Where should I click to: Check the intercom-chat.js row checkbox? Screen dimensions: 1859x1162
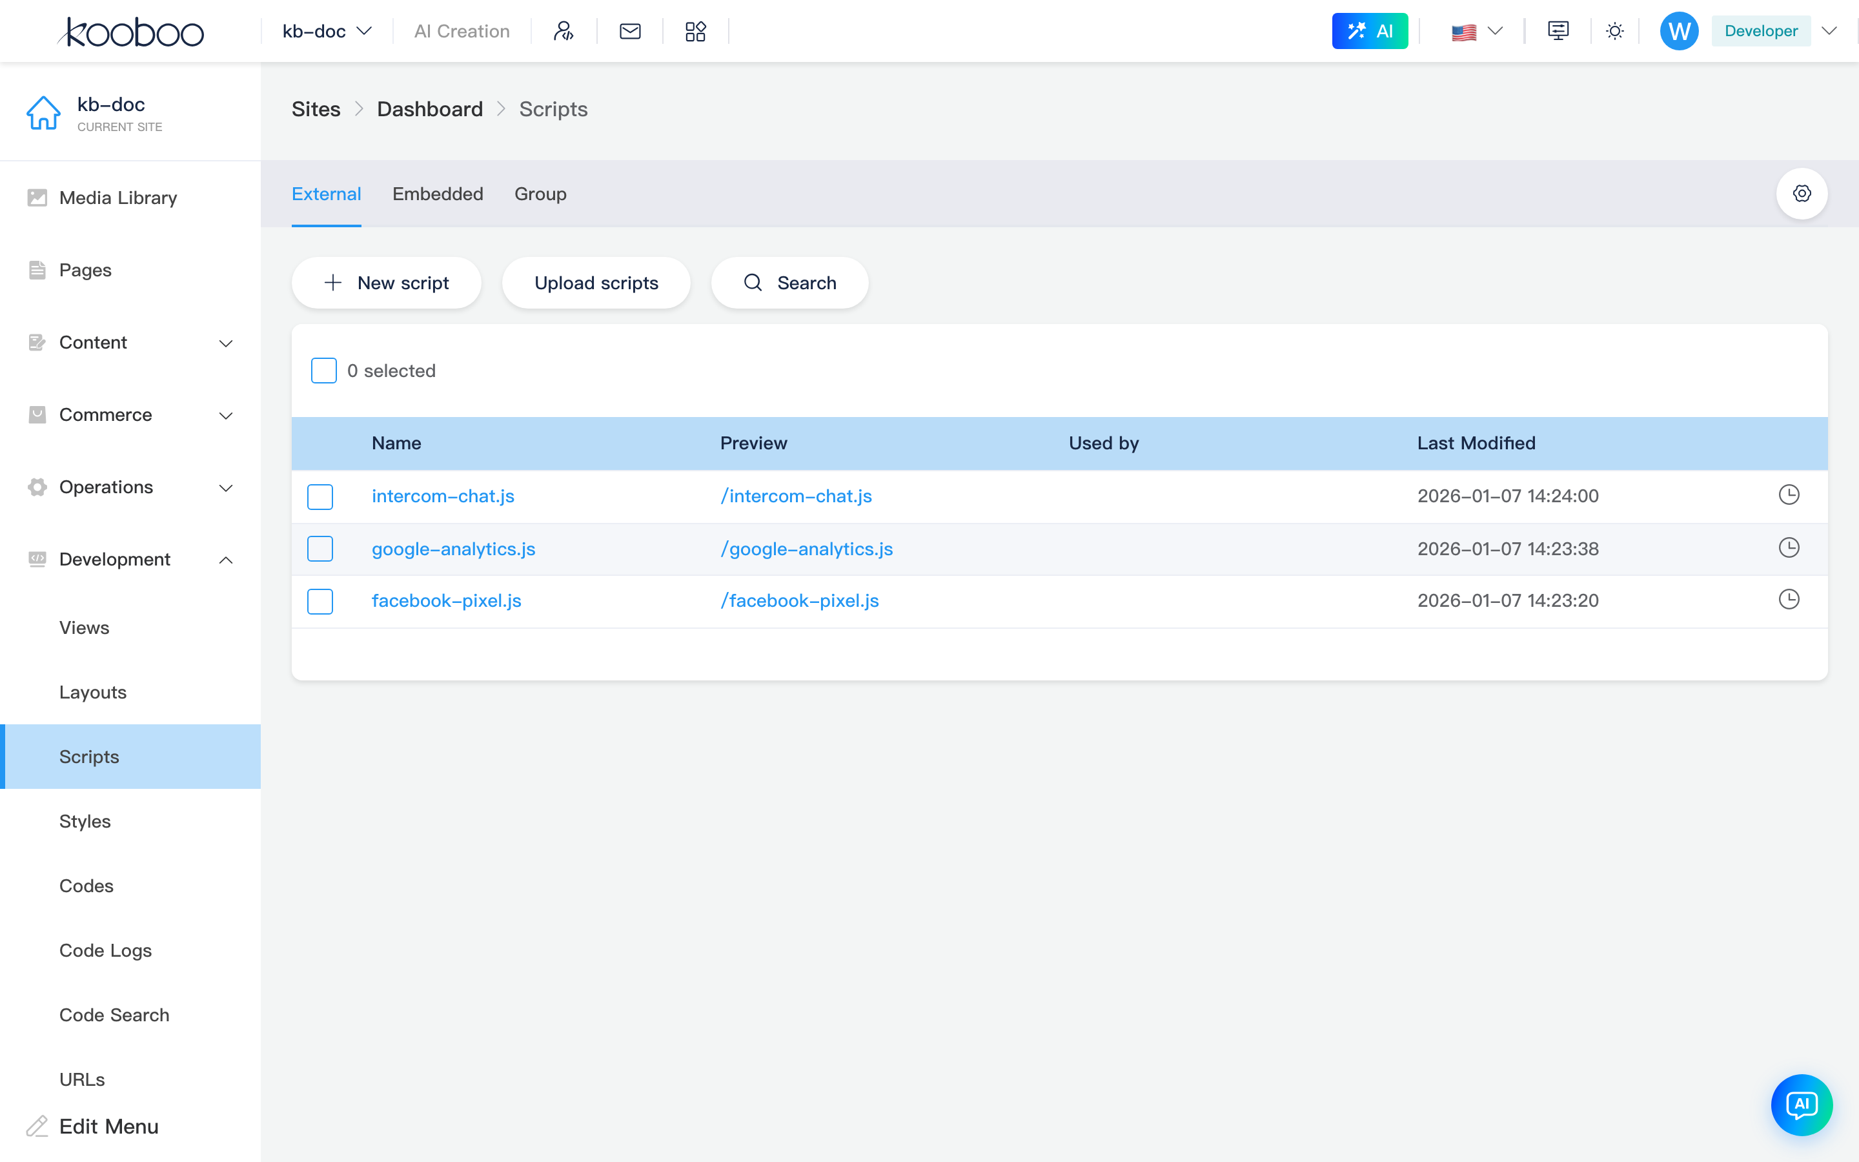pos(320,496)
